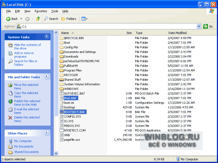The width and height of the screenshot is (218, 163).
Task: Sort by the Date Modified column header
Action: point(182,33)
